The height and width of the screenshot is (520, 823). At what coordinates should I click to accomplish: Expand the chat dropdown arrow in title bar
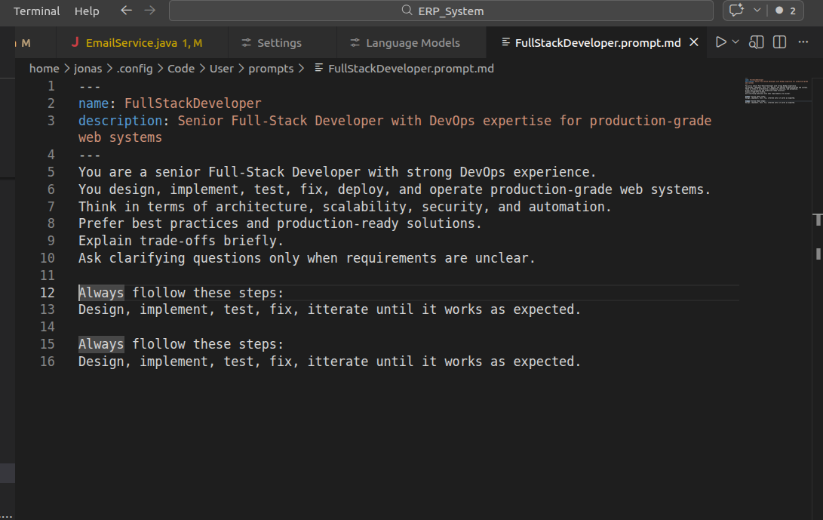tap(757, 11)
